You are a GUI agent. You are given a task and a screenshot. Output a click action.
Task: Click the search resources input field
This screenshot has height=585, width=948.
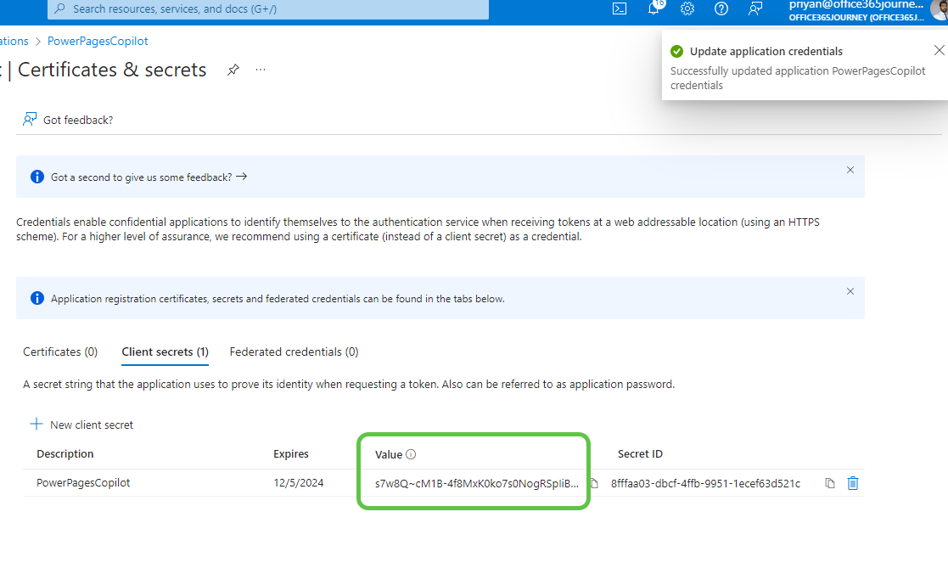(x=272, y=9)
